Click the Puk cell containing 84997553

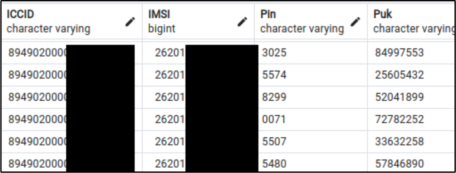pos(399,53)
